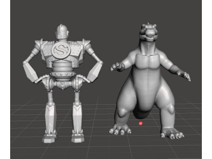
Task: Click the red sphere marker on the grid
Action: tap(140, 123)
